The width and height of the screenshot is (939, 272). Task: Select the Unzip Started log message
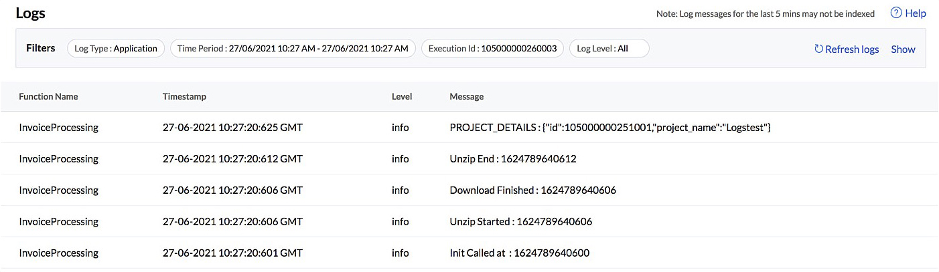(x=520, y=221)
